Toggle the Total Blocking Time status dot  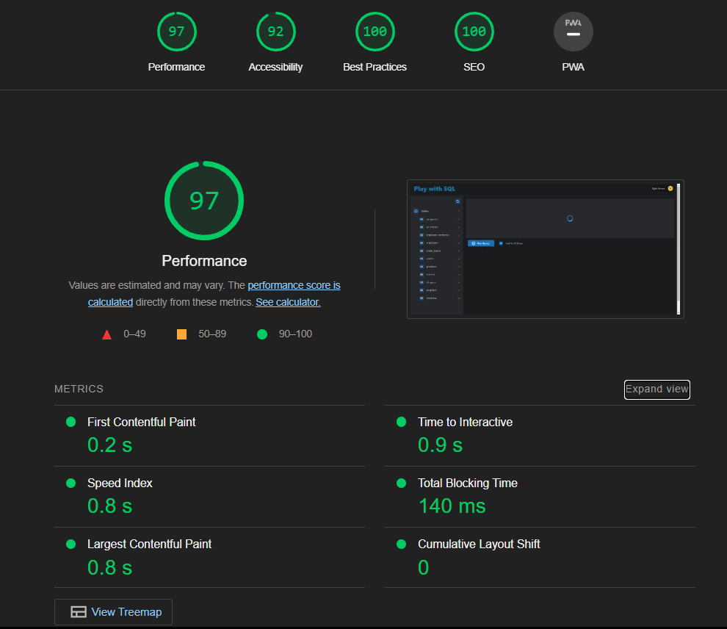[400, 483]
